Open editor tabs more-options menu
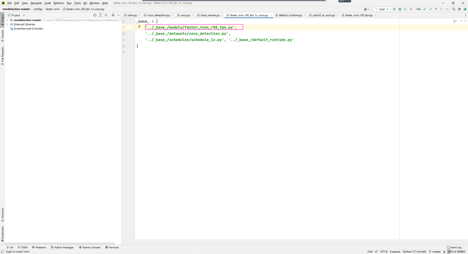This screenshot has height=254, width=468. click(x=465, y=15)
